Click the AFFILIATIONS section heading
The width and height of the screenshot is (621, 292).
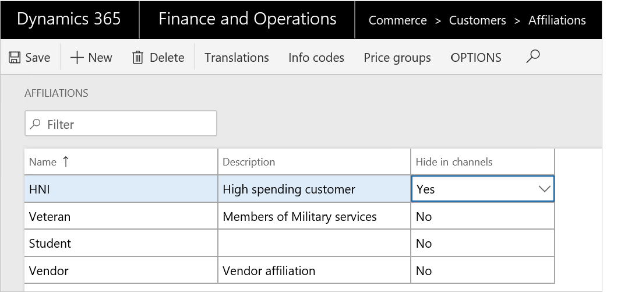(57, 93)
